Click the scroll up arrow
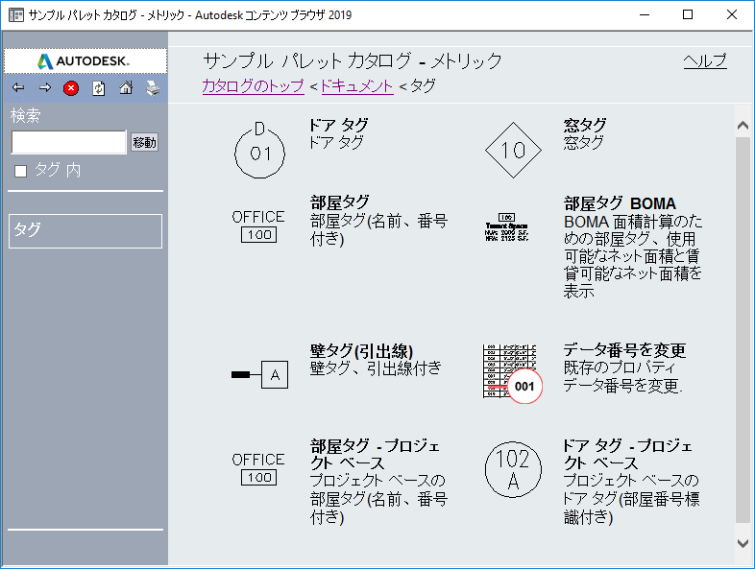This screenshot has height=569, width=755. pos(743,126)
